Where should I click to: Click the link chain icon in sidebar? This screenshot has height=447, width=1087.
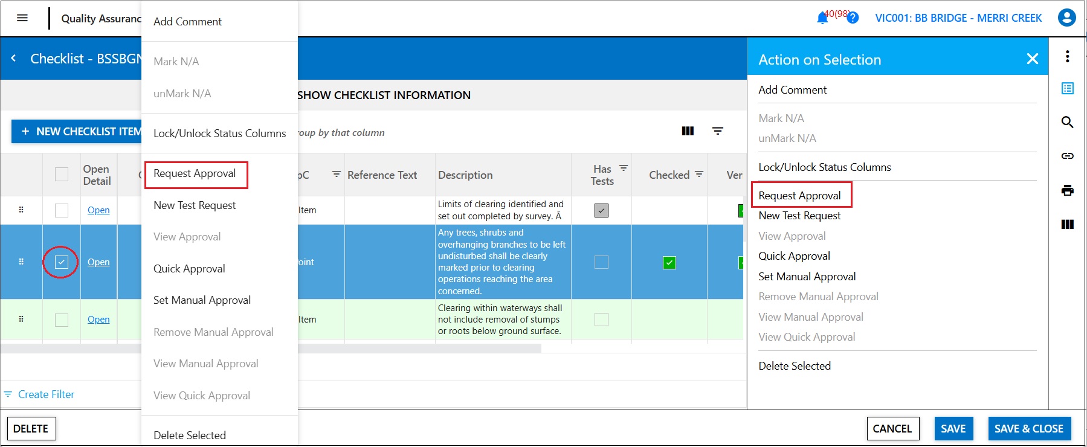pyautogui.click(x=1068, y=156)
